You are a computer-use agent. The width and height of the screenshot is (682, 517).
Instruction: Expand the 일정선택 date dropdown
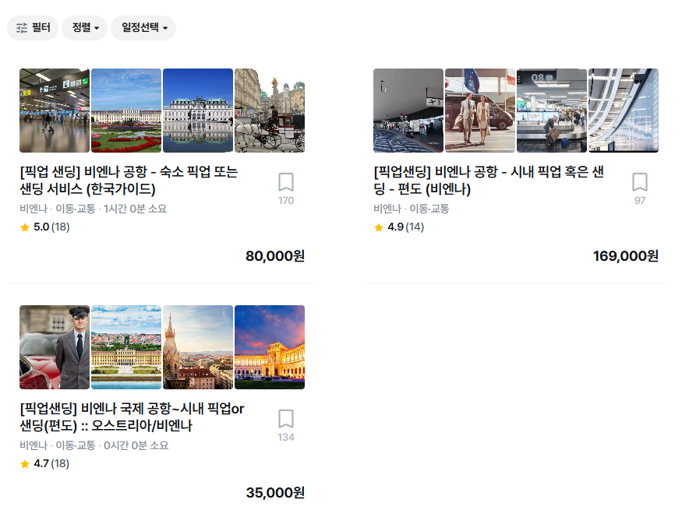pos(143,28)
